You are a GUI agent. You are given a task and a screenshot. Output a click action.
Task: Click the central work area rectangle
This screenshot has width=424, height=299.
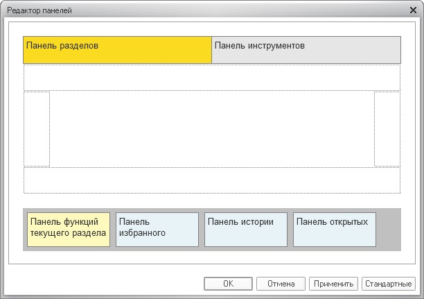[x=211, y=128]
